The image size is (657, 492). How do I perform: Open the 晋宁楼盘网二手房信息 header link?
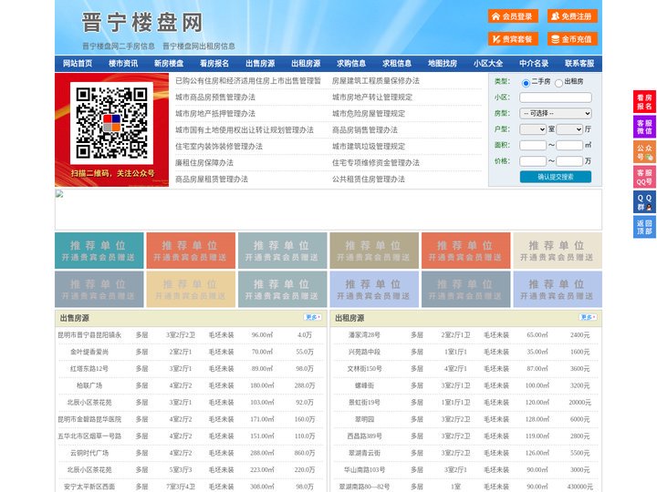tap(119, 46)
